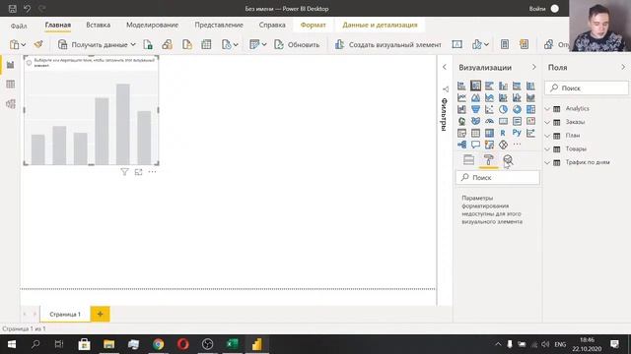Select the multi-row card visual
Screen dimensions: 631x354
point(517,121)
